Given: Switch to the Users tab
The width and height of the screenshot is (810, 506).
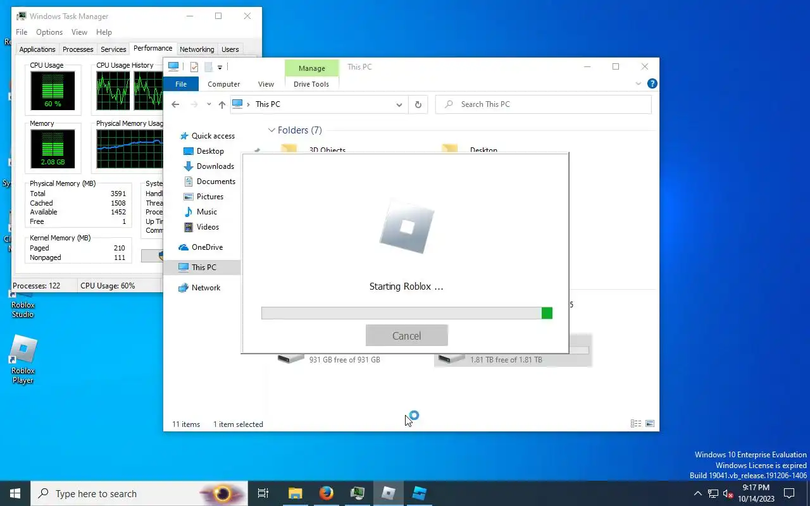Looking at the screenshot, I should pos(230,49).
